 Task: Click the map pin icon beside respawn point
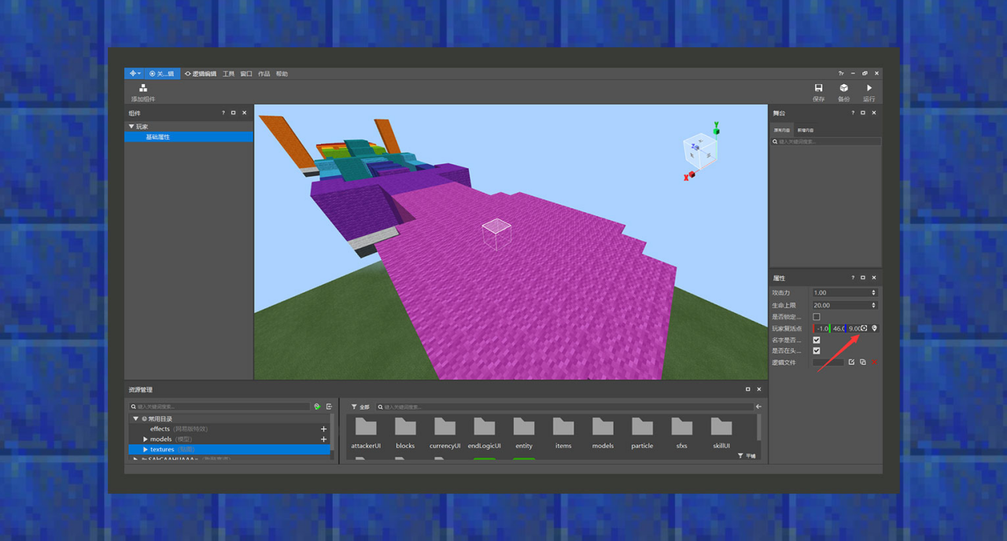click(874, 329)
